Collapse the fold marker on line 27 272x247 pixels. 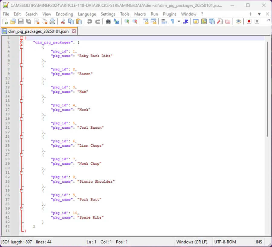(21, 155)
